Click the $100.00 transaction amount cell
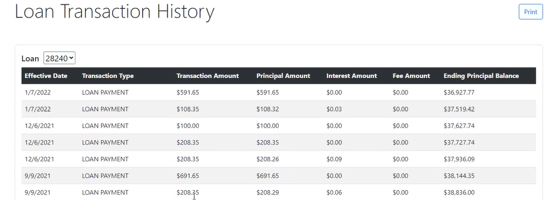This screenshot has height=200, width=546. [187, 126]
